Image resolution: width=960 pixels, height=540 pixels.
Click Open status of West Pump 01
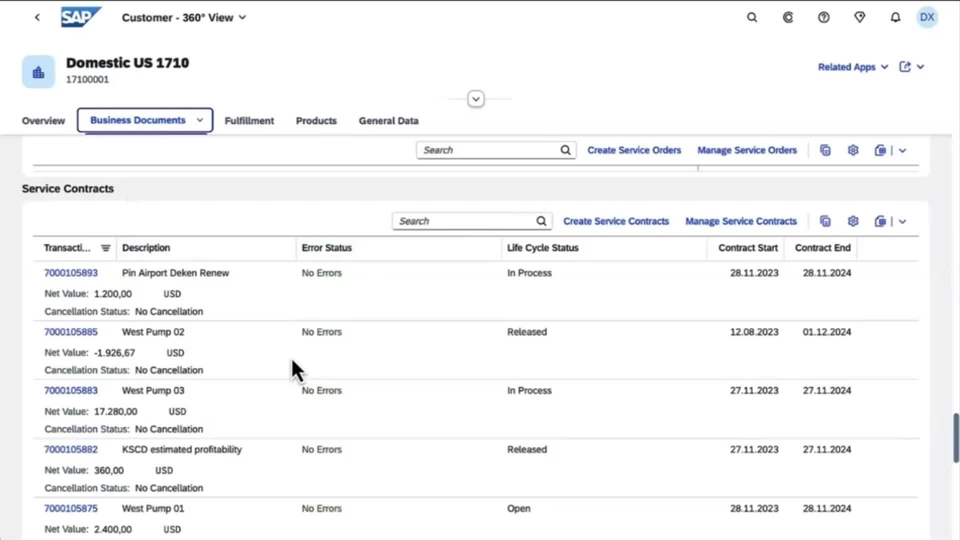click(x=518, y=508)
